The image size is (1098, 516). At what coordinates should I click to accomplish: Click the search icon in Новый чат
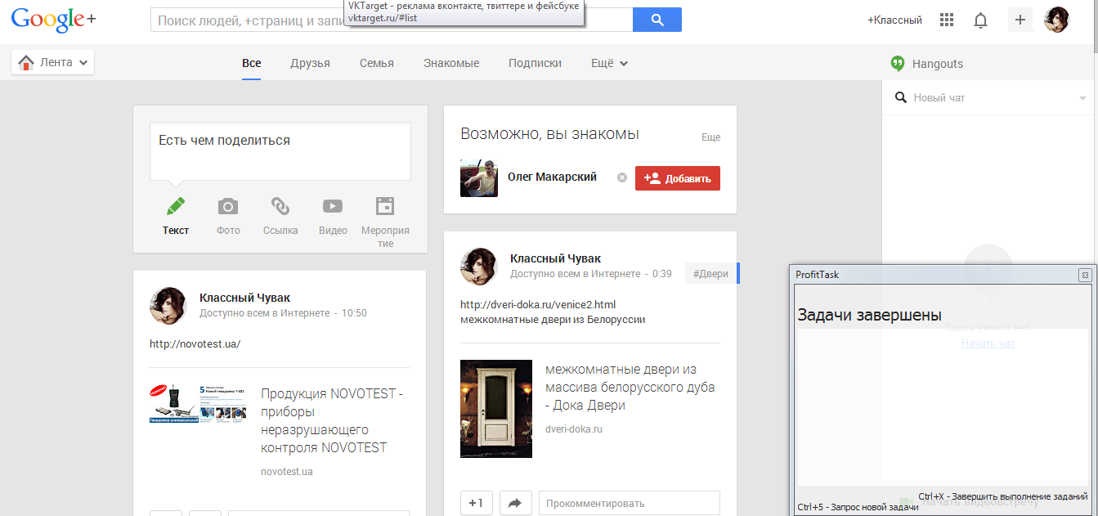(x=901, y=98)
